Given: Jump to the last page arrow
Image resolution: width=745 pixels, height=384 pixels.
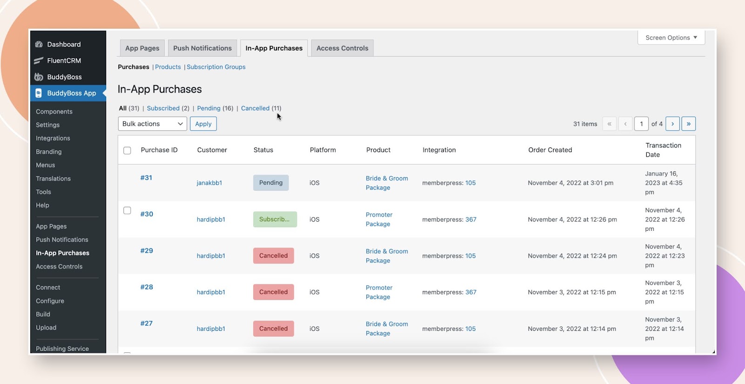Looking at the screenshot, I should (x=689, y=124).
